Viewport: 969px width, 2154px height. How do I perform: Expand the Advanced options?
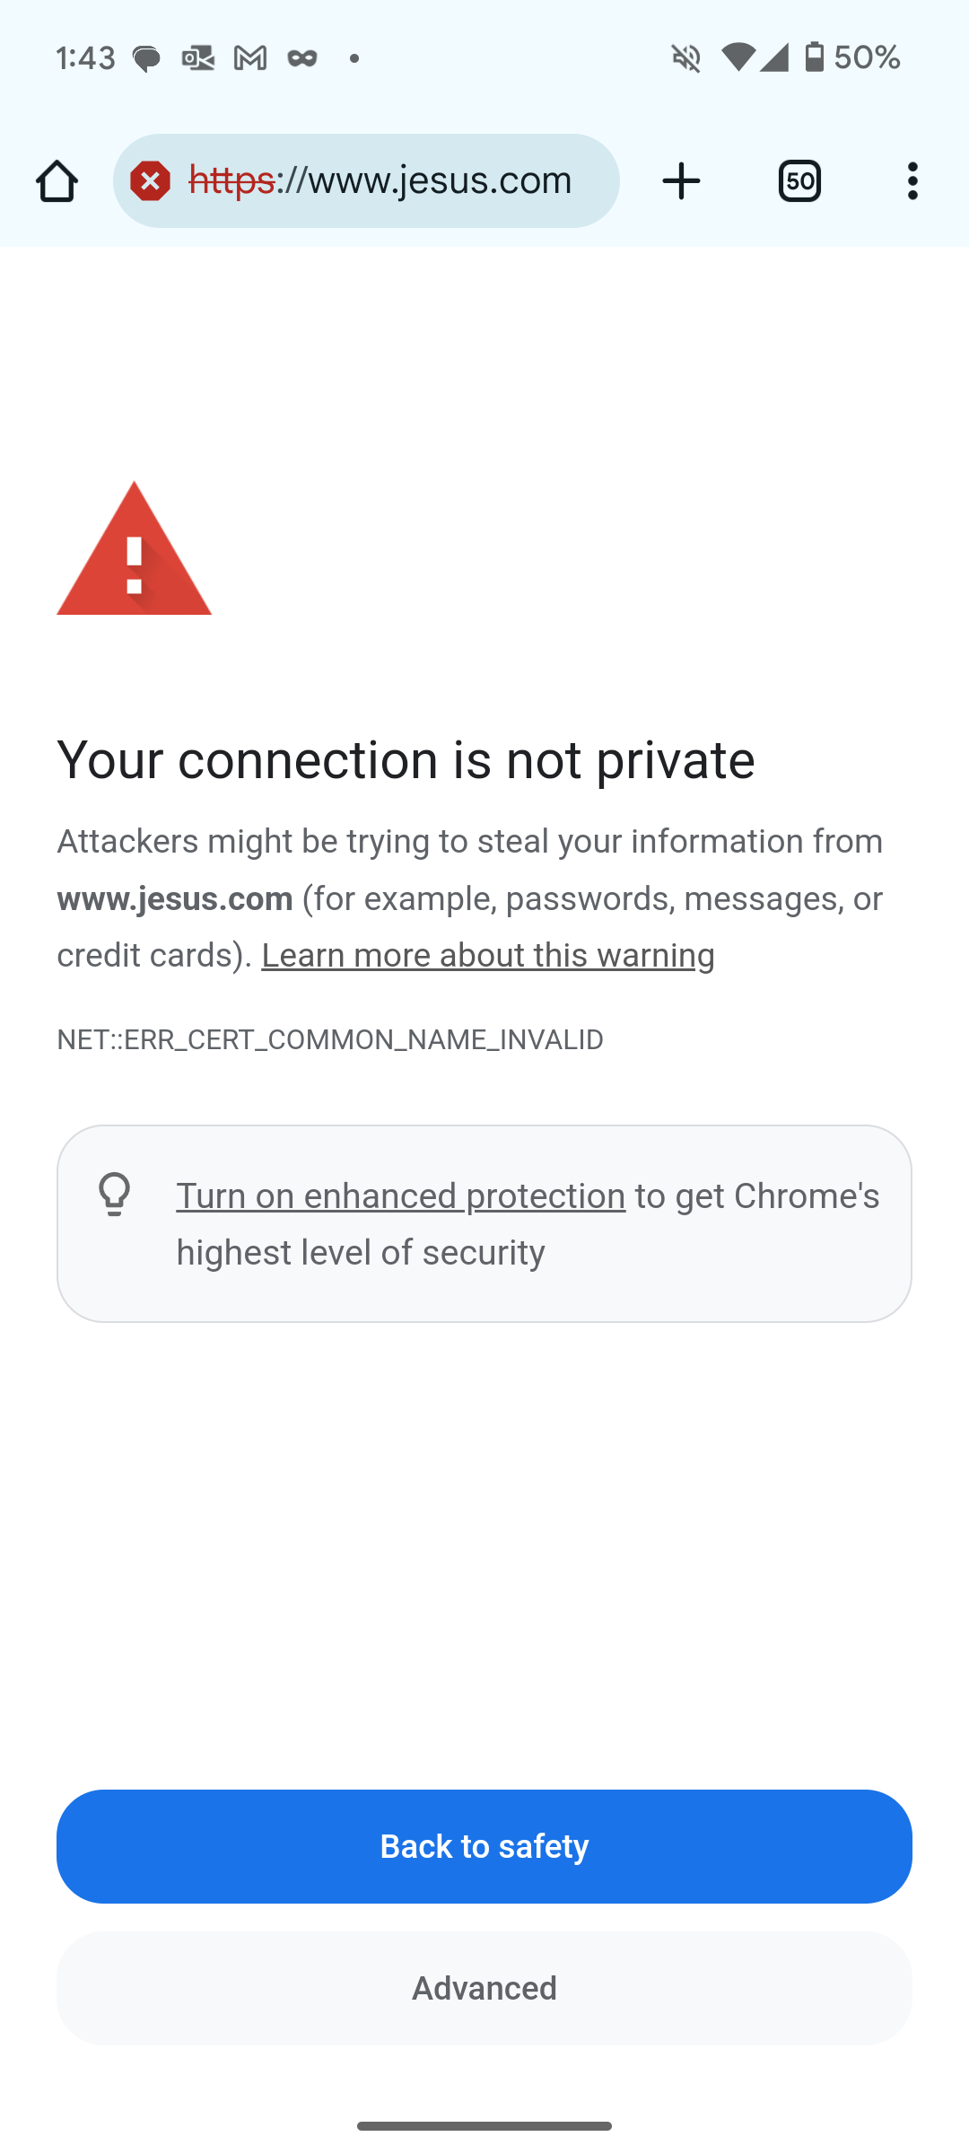[484, 1988]
